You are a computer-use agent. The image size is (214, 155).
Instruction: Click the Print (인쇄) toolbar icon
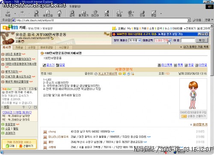point(142,13)
